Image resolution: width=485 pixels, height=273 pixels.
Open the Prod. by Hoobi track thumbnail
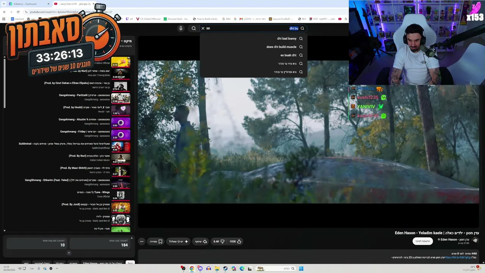click(x=120, y=110)
